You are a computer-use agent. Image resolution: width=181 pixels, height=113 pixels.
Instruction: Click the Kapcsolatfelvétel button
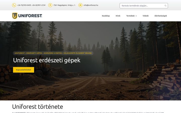(24, 70)
